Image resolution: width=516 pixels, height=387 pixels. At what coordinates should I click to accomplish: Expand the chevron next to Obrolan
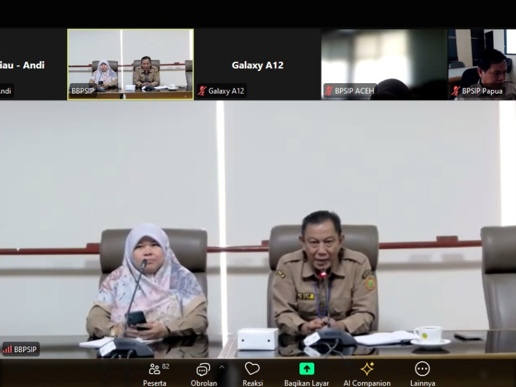click(222, 366)
